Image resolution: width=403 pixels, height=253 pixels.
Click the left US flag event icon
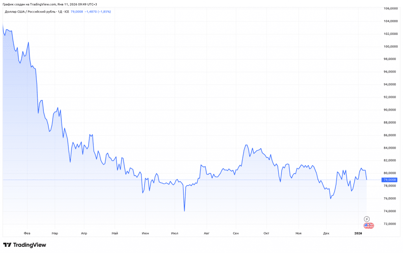point(367,226)
